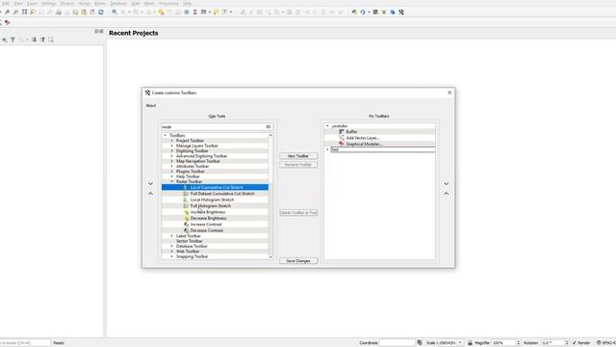Screen dimensions: 616x347
Task: Click the Remove Layer icon in Layers panel
Action: [51, 40]
